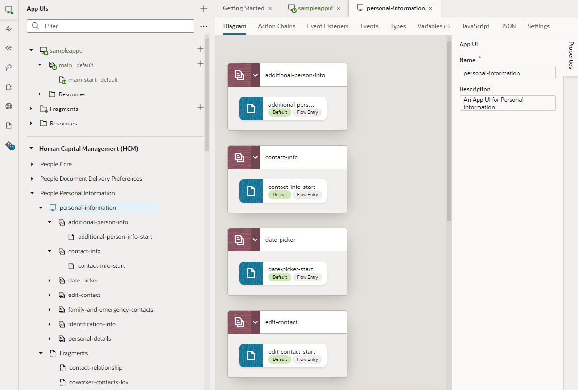Open the Components plug icon in left rail

coord(9,67)
